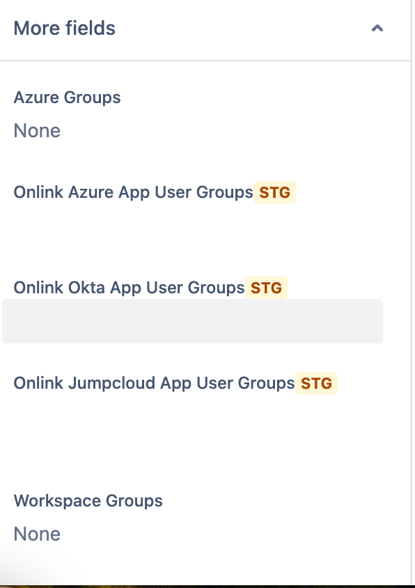Click the Onlink Azure App User Groups label
The height and width of the screenshot is (588, 415).
[x=132, y=192]
